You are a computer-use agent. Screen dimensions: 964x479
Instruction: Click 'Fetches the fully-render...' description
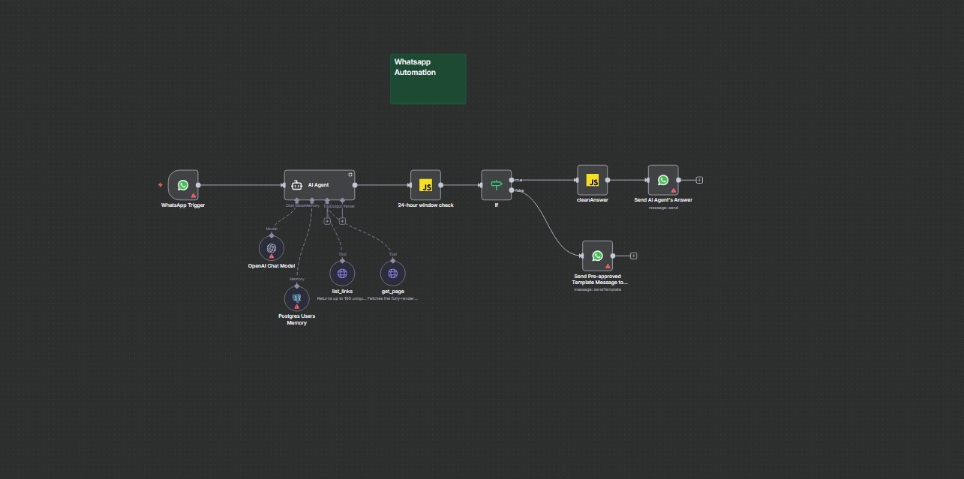click(x=392, y=298)
